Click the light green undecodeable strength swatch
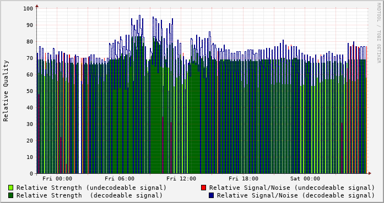This screenshot has height=203, width=384. (x=11, y=188)
